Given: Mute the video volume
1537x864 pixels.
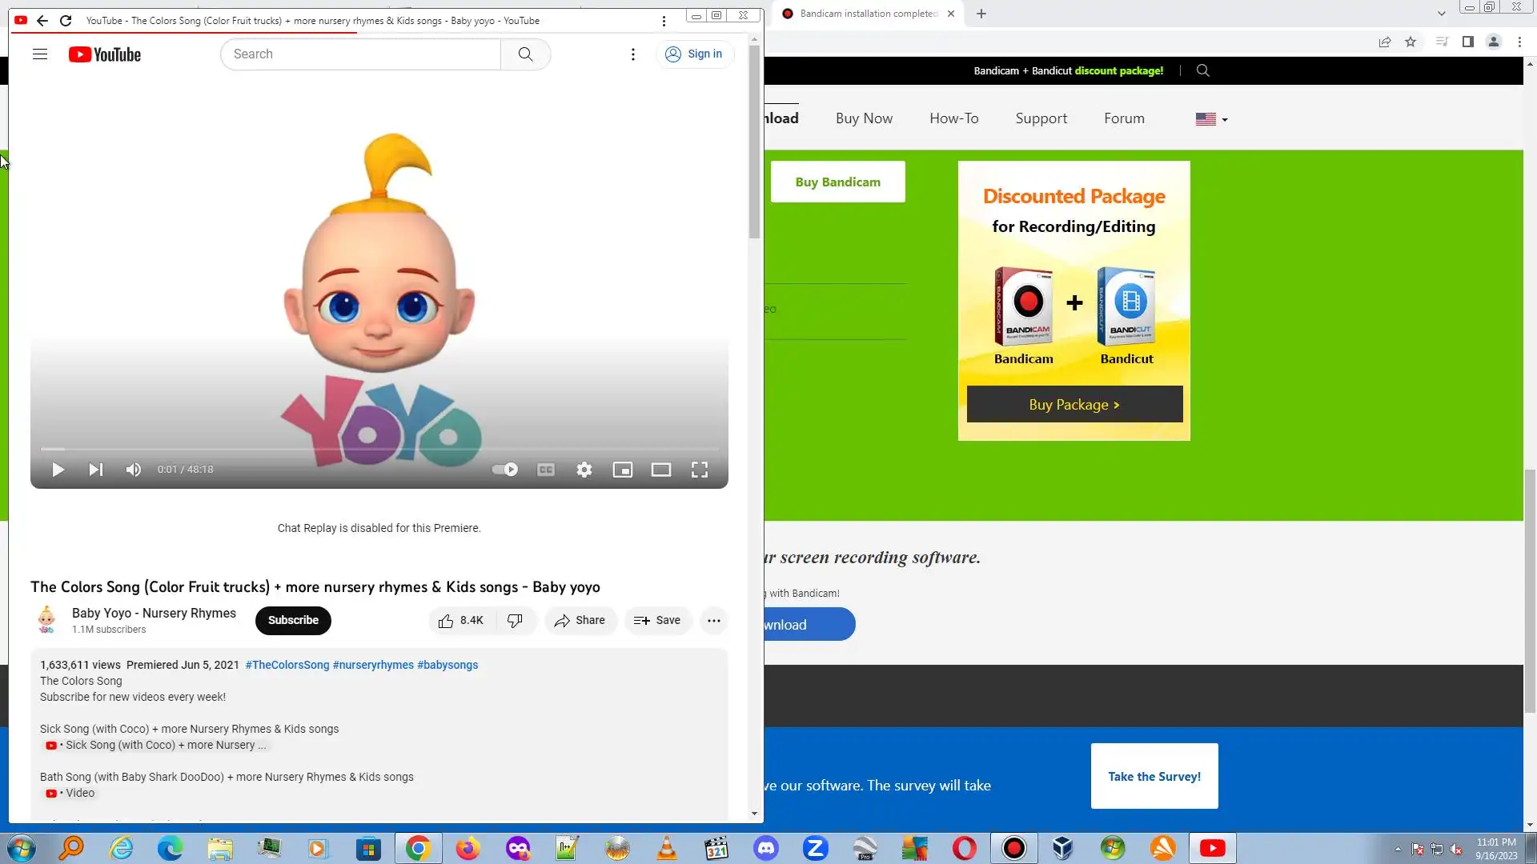Looking at the screenshot, I should tap(134, 470).
